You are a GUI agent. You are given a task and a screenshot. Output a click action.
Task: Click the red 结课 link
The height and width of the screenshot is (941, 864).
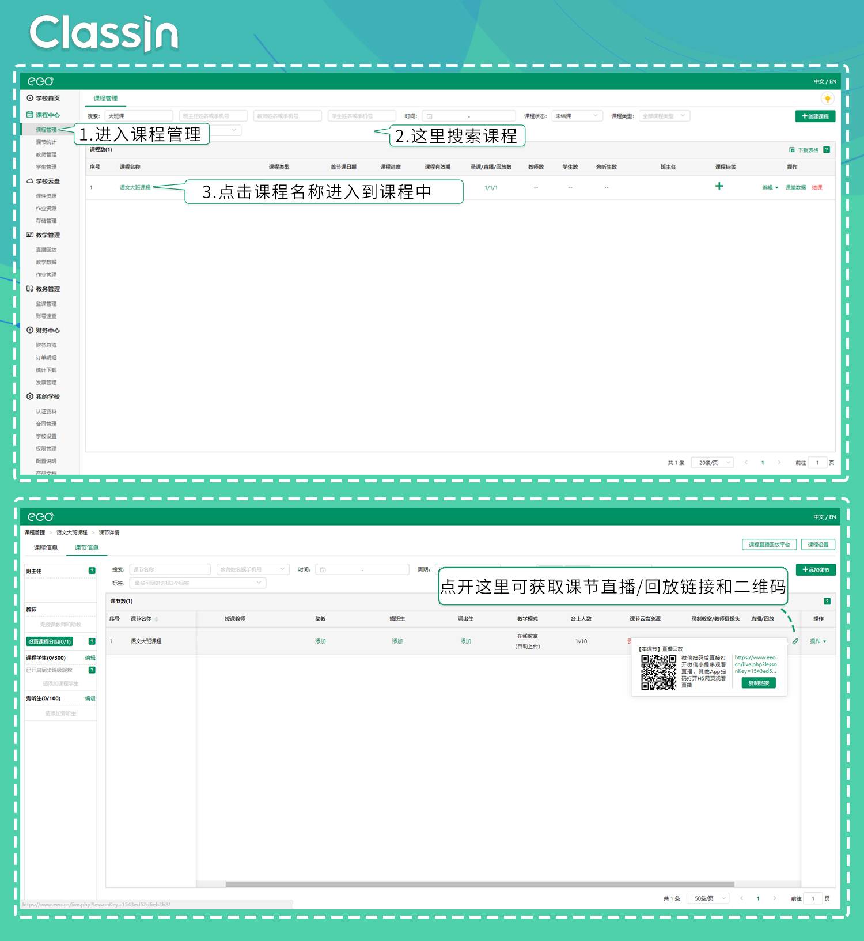[x=817, y=187]
